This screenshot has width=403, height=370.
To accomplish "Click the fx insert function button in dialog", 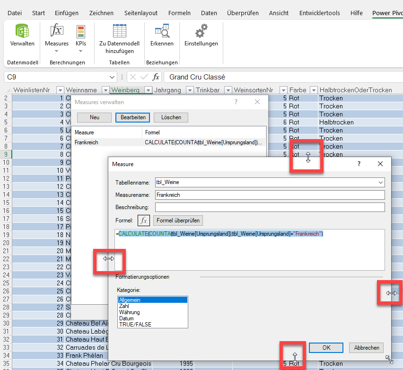I will [144, 220].
